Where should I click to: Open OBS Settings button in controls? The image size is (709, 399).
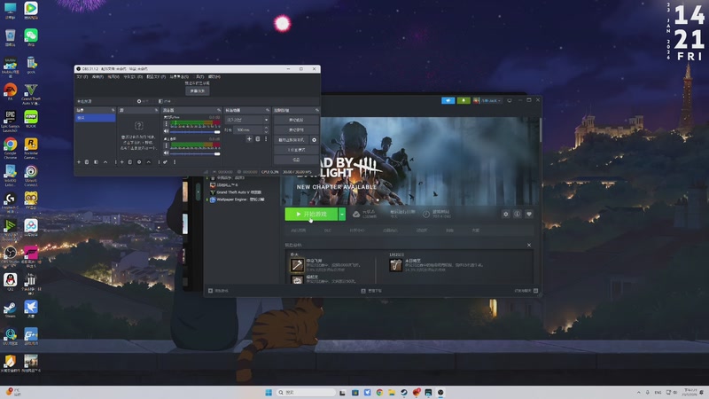tap(296, 160)
